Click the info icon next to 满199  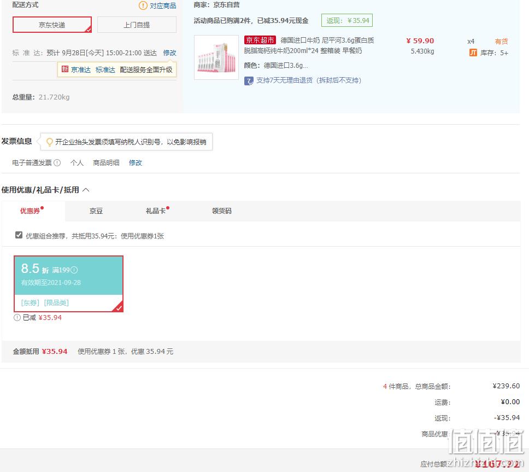74,270
